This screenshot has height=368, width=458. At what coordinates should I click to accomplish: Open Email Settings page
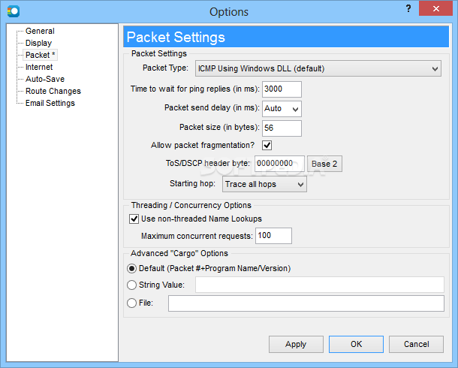tap(50, 103)
